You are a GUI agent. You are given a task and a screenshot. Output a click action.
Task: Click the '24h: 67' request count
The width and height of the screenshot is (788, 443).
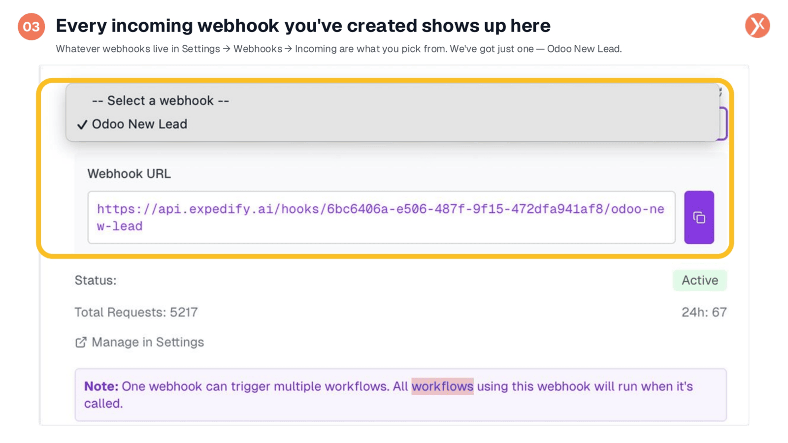coord(704,312)
